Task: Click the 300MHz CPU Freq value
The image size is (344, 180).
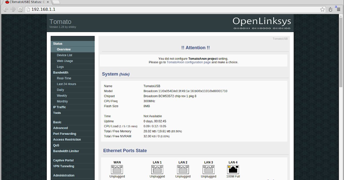Action: coord(149,101)
